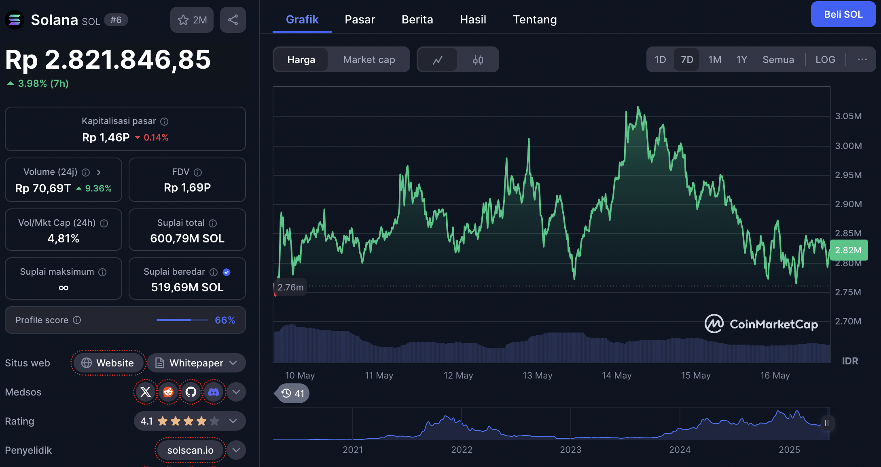The height and width of the screenshot is (467, 881).
Task: Click the share icon button
Action: click(233, 20)
